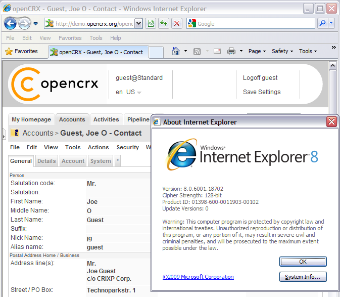This screenshot has width=340, height=297.
Task: Select the openCRX Guest, Joe O tab
Action: [99, 52]
